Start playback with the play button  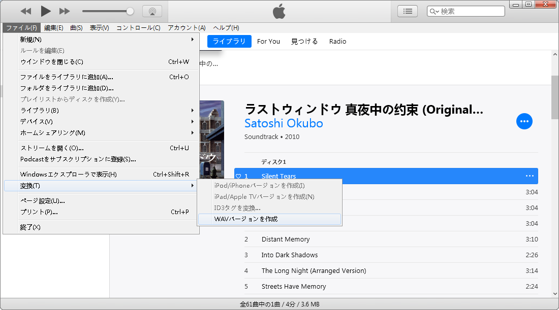[45, 11]
